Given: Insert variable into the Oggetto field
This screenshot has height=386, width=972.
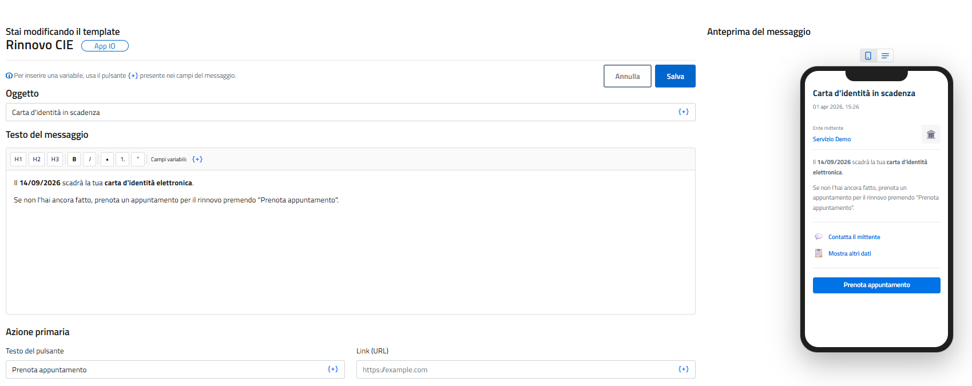Looking at the screenshot, I should point(683,112).
